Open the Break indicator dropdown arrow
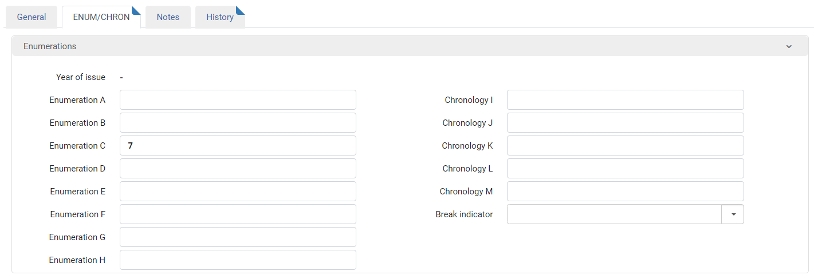 point(733,214)
